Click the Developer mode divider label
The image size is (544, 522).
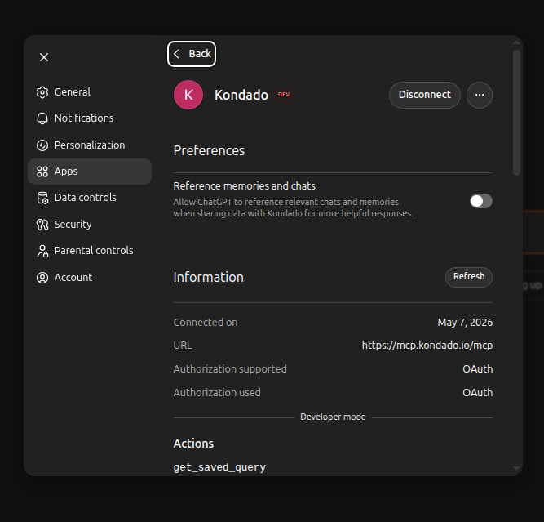(333, 417)
